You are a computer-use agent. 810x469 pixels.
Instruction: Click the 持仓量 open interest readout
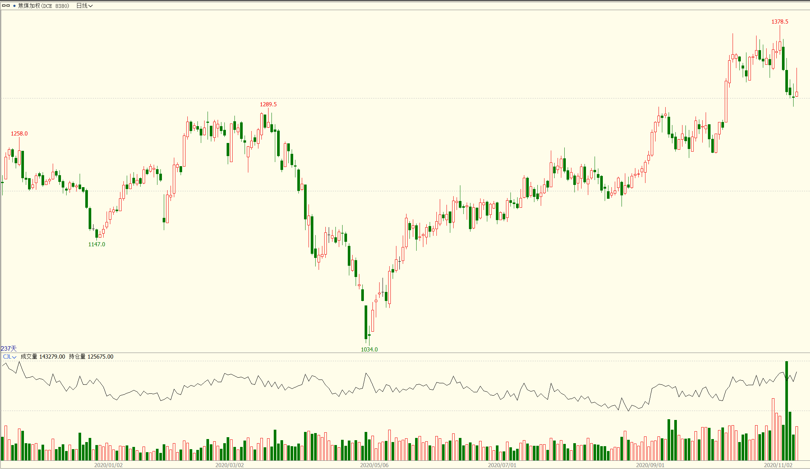pos(91,357)
